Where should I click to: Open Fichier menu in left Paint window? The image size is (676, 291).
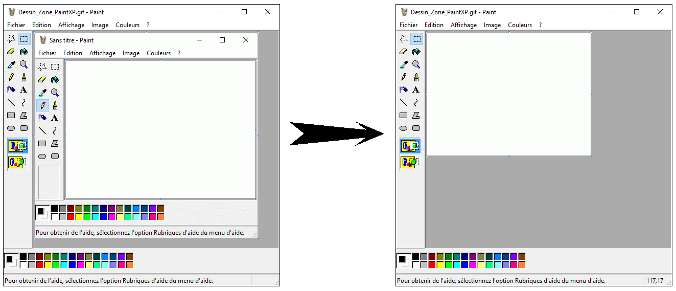[x=16, y=25]
